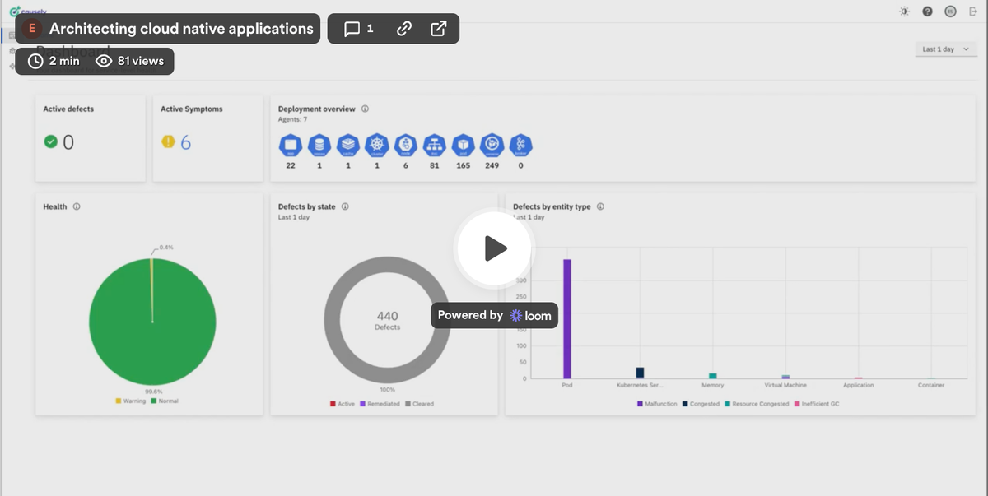Image resolution: width=988 pixels, height=496 pixels.
Task: Toggle the light/dark theme icon
Action: (x=905, y=12)
